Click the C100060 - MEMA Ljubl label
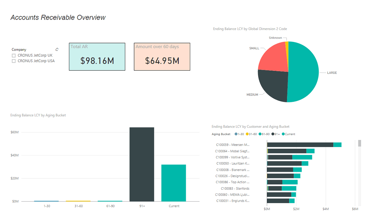The image size is (373, 224). coord(232,195)
